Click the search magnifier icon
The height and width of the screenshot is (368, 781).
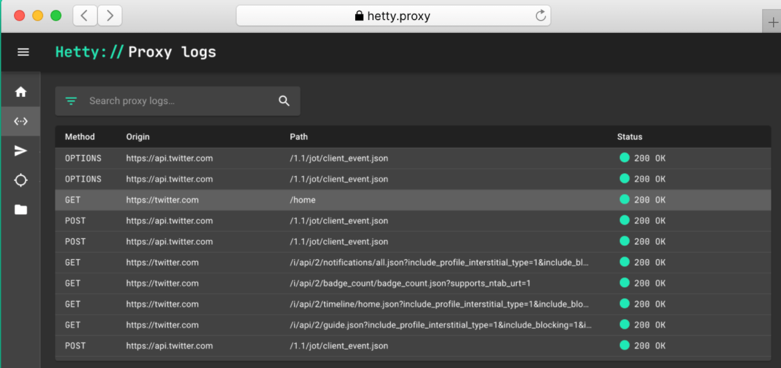(x=284, y=101)
